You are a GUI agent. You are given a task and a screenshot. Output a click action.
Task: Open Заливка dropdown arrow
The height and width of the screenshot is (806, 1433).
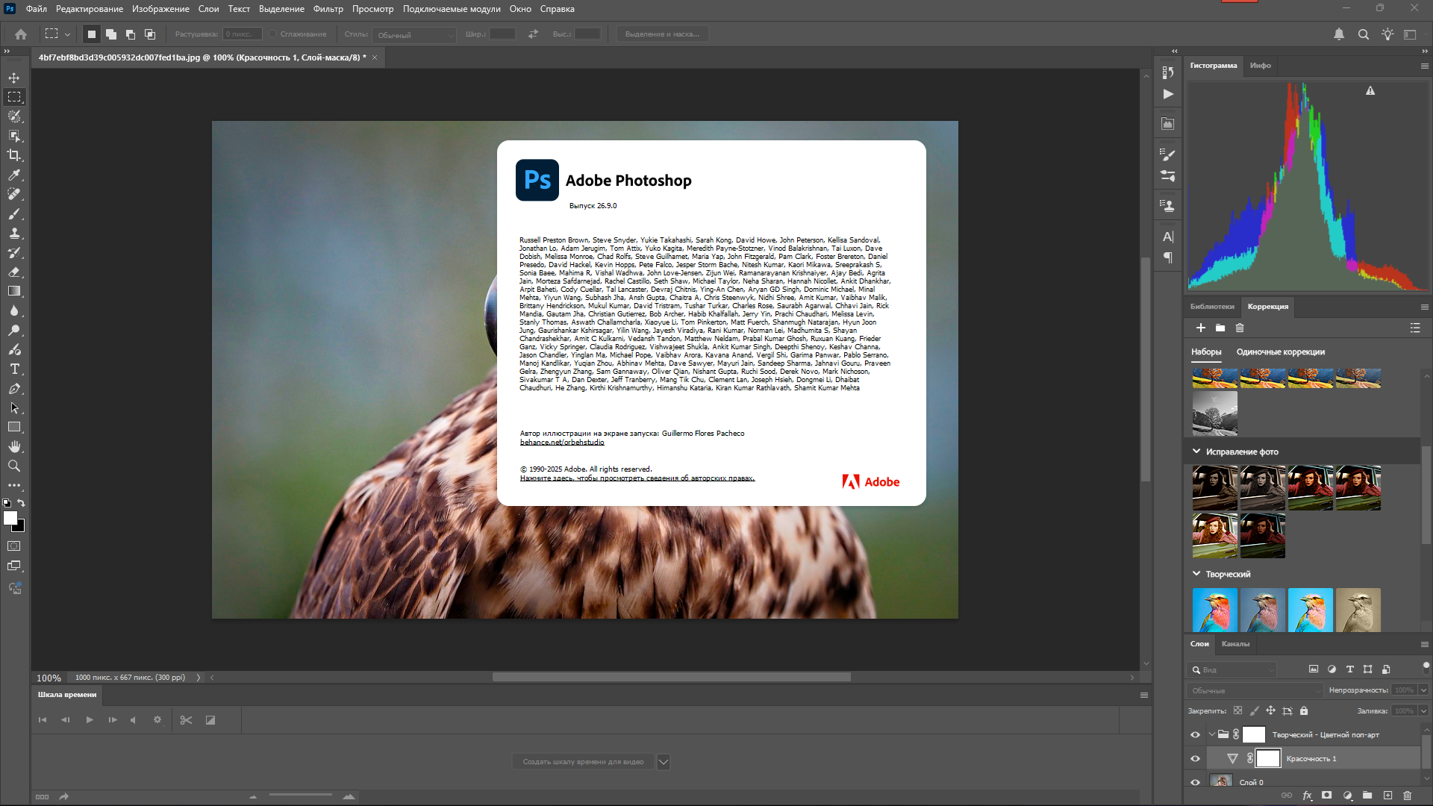tap(1423, 711)
